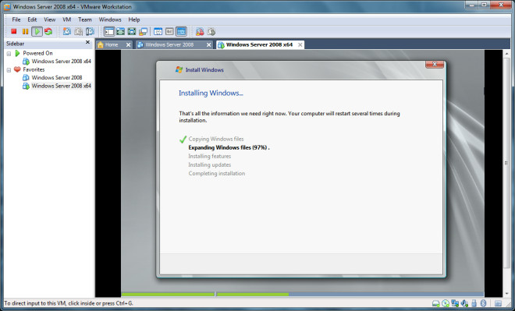The height and width of the screenshot is (311, 515).
Task: Click the network adapter status icon
Action: [455, 303]
